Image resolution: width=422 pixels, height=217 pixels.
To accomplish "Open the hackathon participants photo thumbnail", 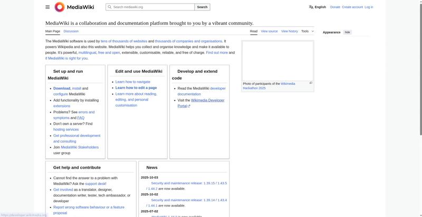I will [277, 61].
